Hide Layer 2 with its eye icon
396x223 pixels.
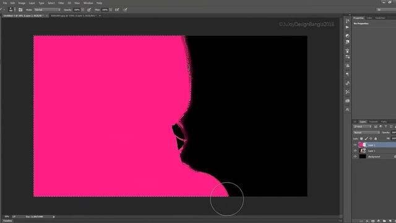tap(355, 145)
